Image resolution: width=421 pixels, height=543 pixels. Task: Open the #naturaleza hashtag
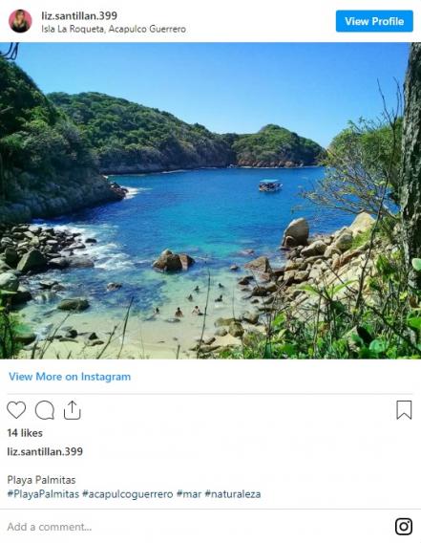(x=233, y=494)
